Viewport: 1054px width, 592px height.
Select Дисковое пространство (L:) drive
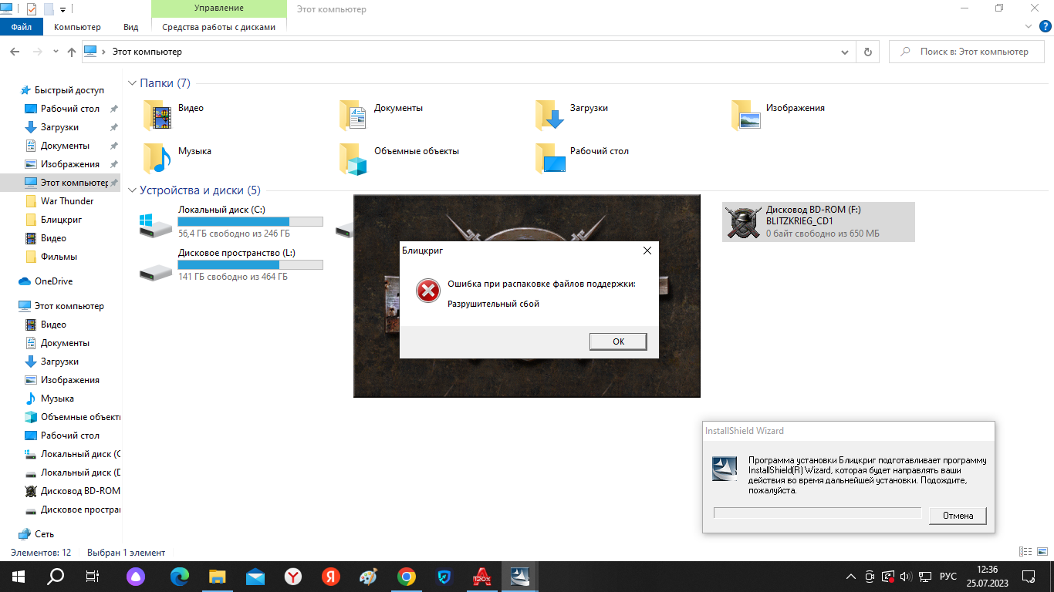pyautogui.click(x=231, y=264)
